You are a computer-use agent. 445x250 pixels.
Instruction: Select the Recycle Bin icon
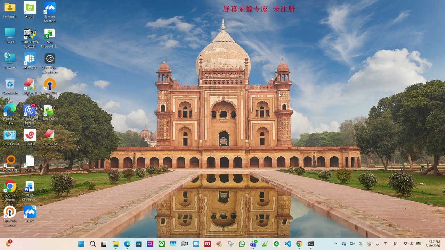point(10,86)
